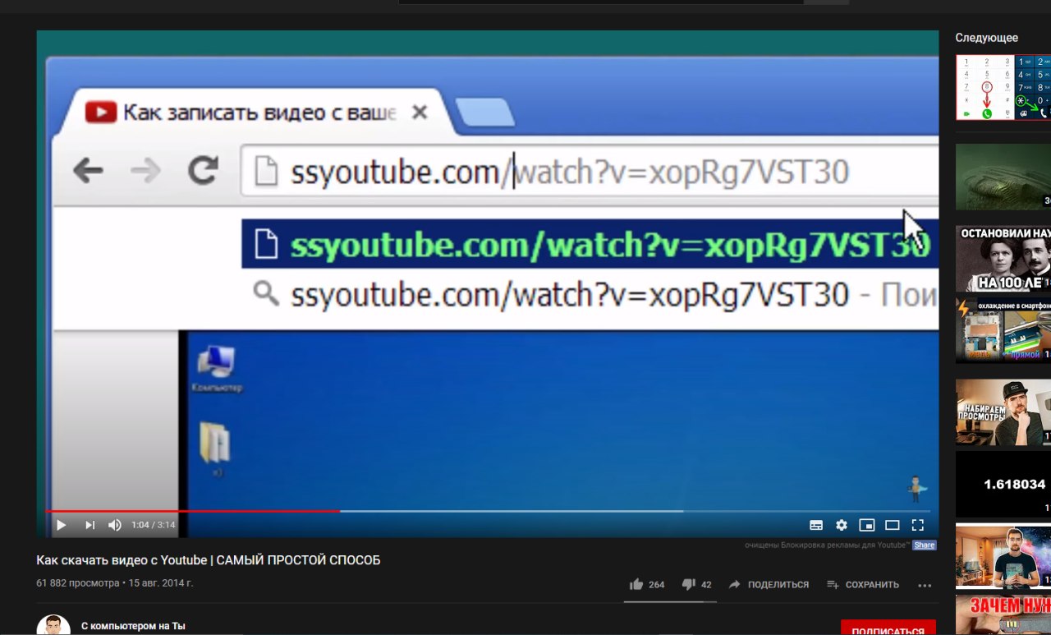Toggle subtitles in the video player
The image size is (1051, 635).
tap(816, 525)
